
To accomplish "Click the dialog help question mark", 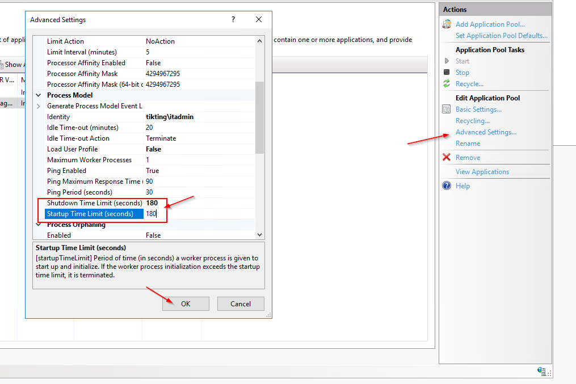I will coord(233,20).
